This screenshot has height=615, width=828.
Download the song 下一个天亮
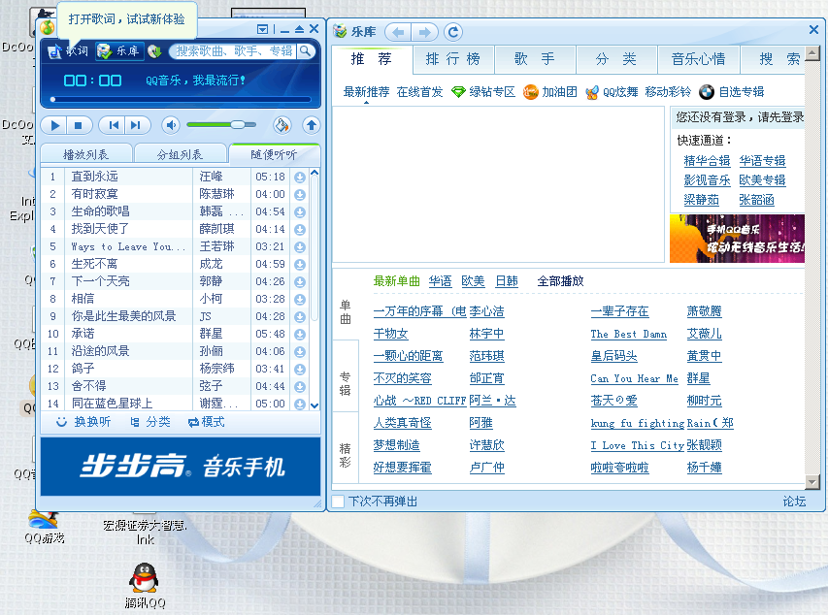point(300,282)
